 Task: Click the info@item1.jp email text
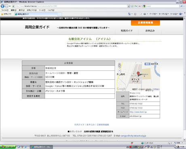point(135,116)
